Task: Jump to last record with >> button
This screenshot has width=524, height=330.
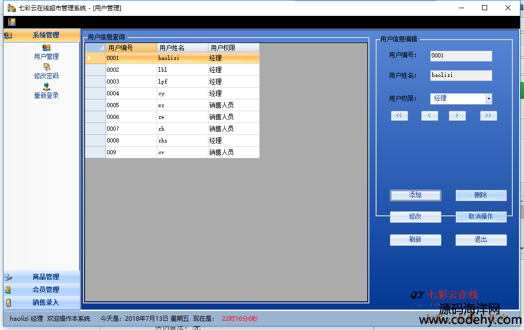Action: click(x=488, y=116)
